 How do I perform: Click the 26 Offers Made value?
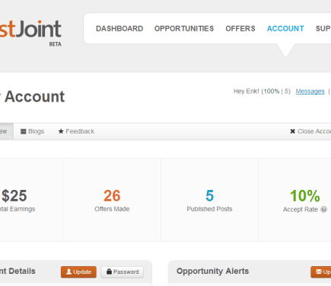(x=112, y=196)
